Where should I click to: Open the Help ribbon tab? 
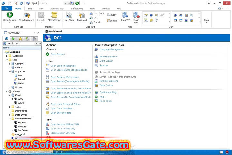119,9
